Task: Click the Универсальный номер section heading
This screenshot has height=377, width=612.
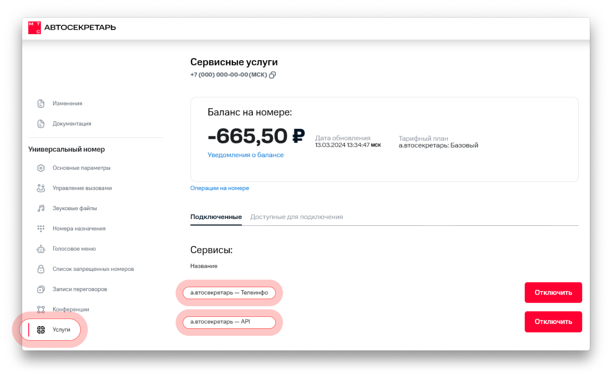Action: point(67,150)
